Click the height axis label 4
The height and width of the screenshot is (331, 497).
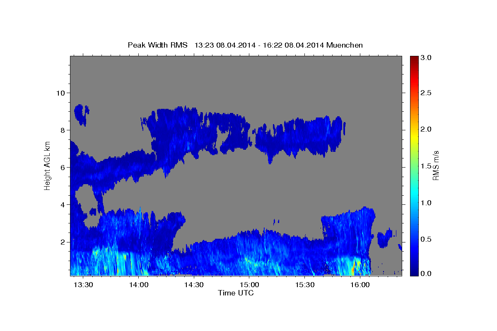point(62,205)
